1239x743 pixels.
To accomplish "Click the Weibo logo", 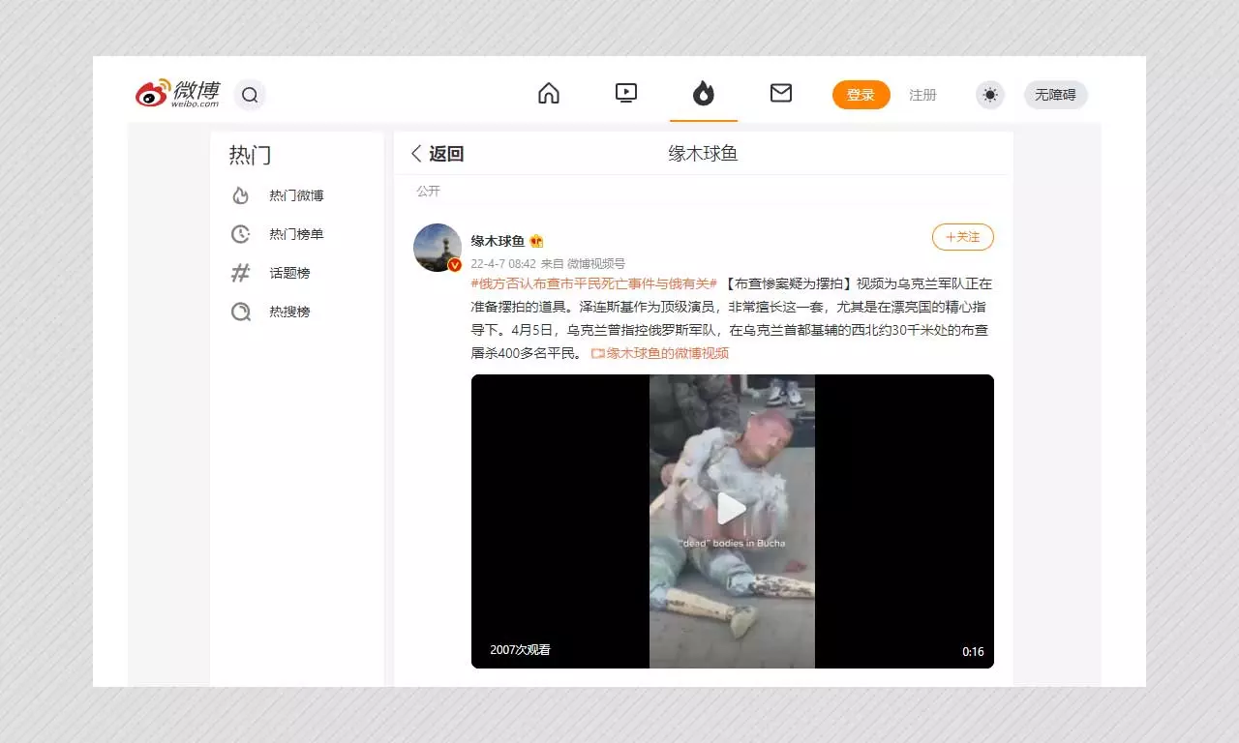I will (177, 94).
